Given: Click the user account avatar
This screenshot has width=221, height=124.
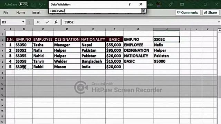Looking at the screenshot, I should click(159, 4).
